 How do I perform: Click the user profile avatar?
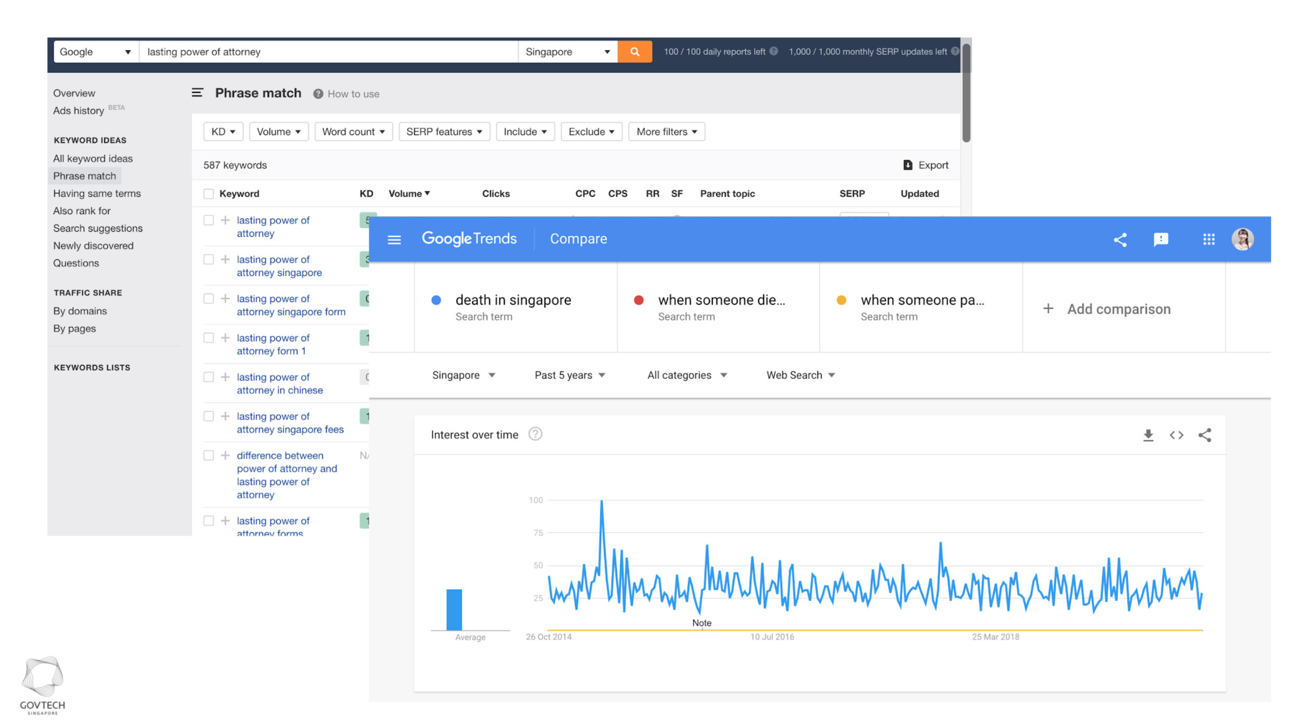click(1242, 239)
